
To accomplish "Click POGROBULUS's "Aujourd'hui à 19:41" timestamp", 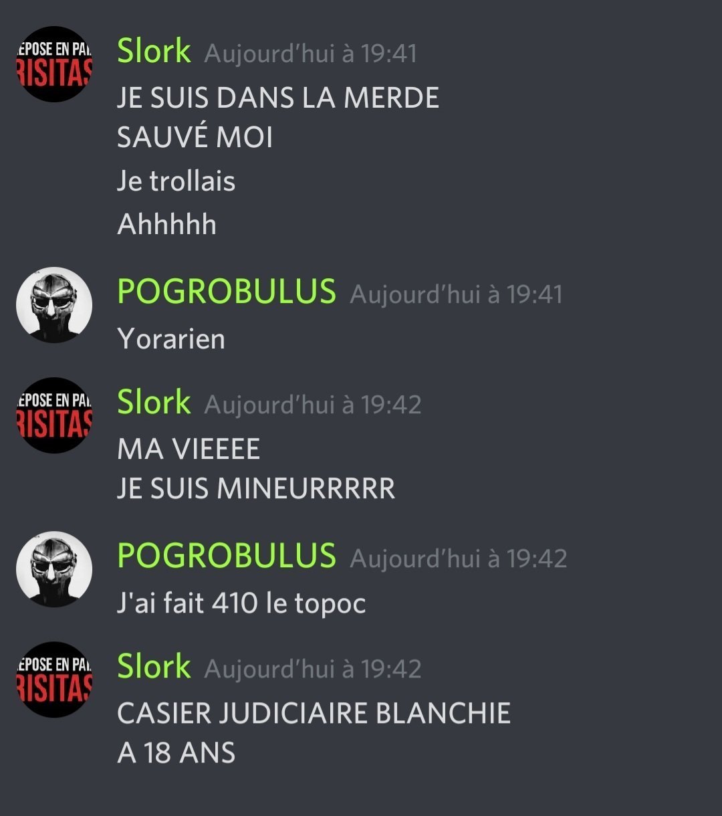I will [456, 294].
